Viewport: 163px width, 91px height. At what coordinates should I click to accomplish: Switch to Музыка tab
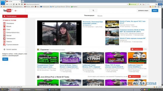click(100, 16)
